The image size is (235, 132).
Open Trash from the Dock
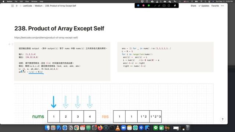(188, 128)
